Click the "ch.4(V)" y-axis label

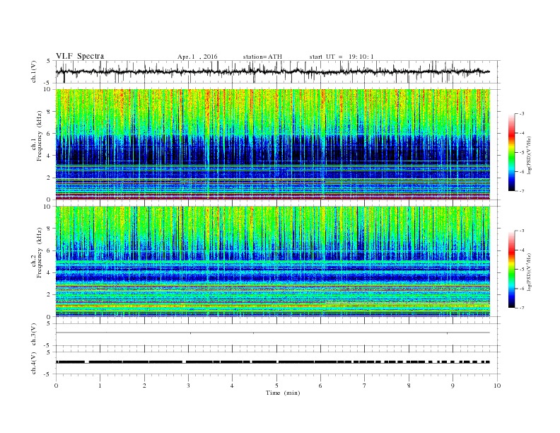34,364
